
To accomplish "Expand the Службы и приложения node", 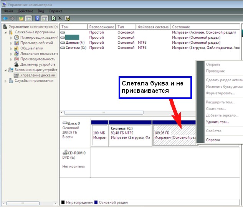I will click(6, 81).
